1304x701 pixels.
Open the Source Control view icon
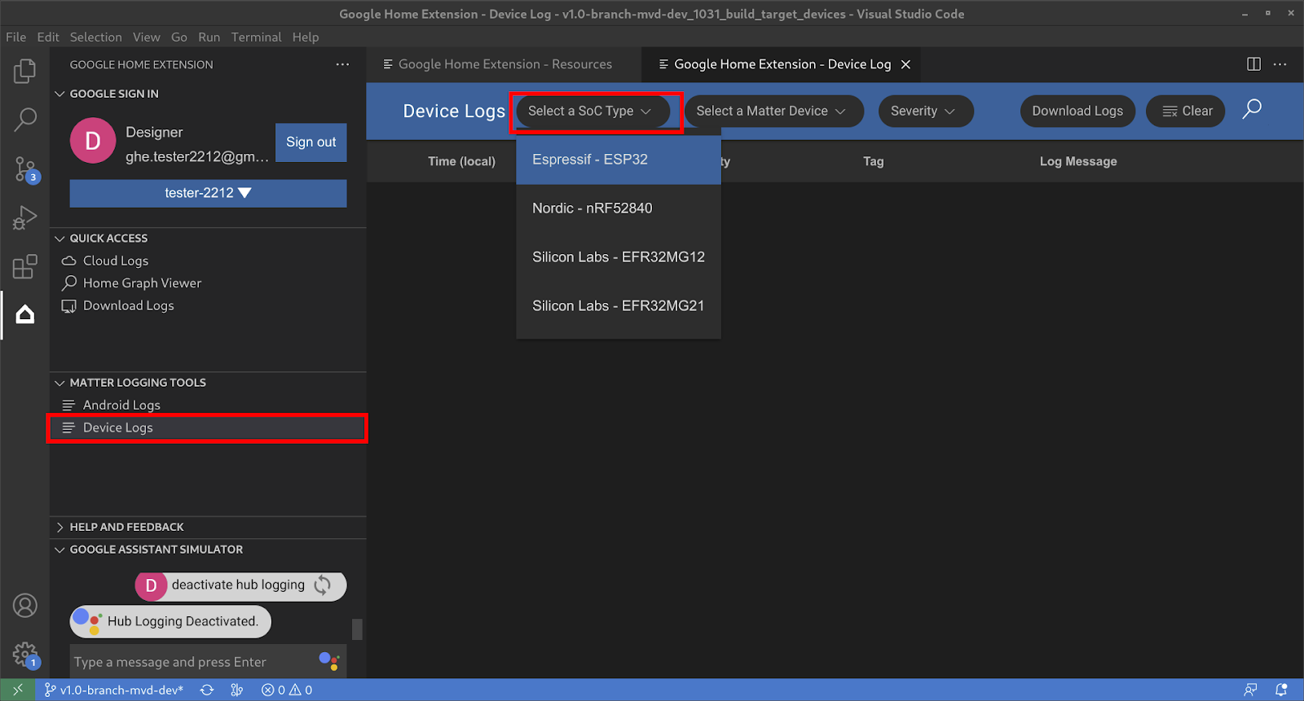(24, 169)
